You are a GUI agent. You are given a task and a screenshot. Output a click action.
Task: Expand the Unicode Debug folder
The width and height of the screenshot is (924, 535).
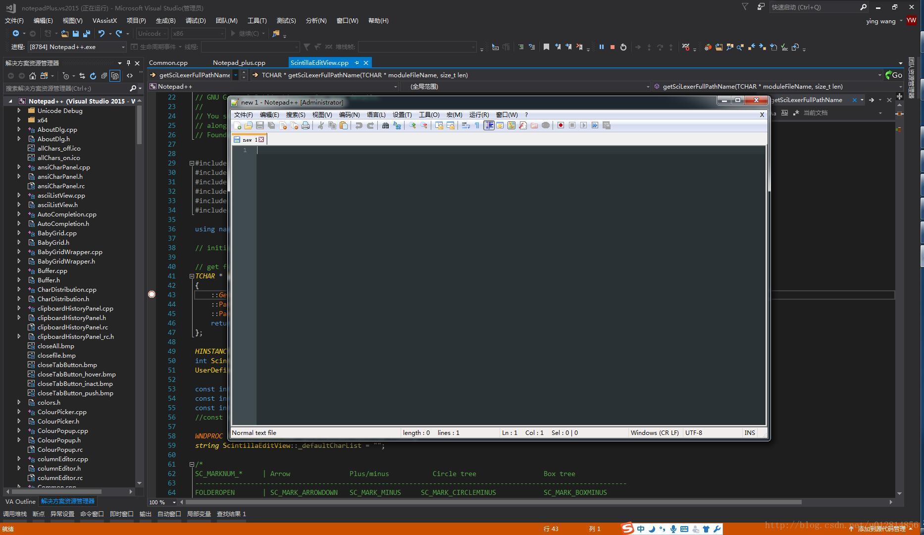coord(19,110)
